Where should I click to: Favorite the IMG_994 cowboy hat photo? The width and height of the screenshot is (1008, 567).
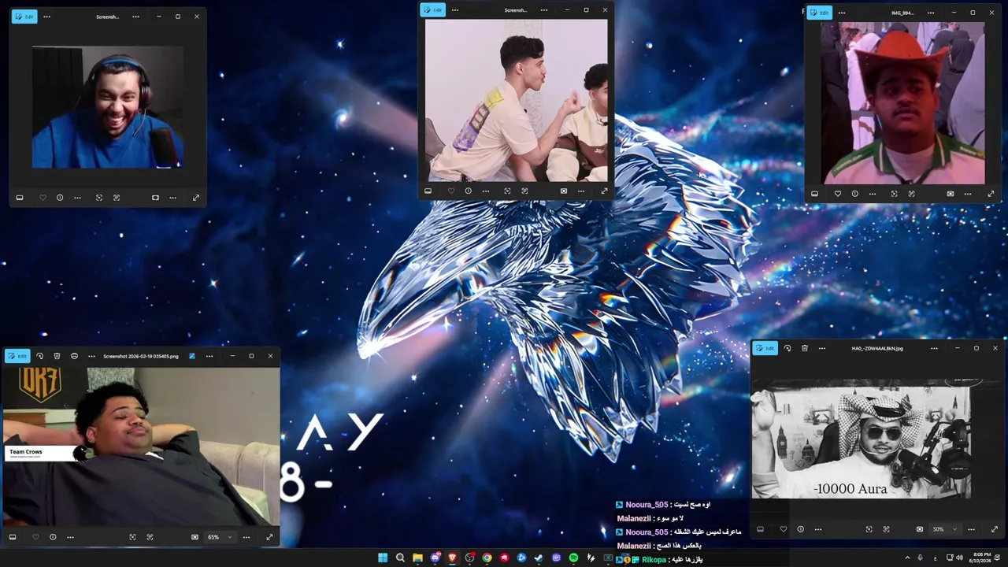pos(837,194)
